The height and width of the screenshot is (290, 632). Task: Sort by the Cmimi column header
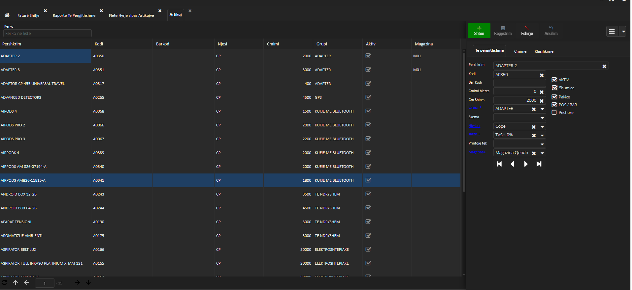(273, 44)
